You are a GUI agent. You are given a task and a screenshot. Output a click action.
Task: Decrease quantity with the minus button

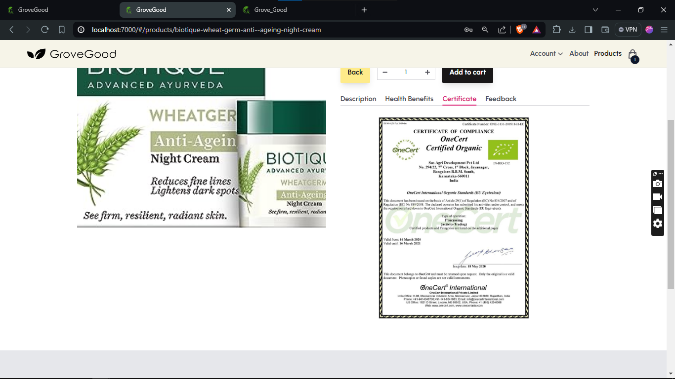coord(385,72)
